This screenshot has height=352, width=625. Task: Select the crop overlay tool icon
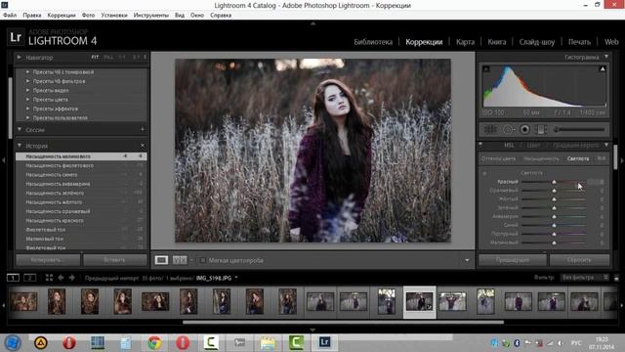pyautogui.click(x=490, y=129)
